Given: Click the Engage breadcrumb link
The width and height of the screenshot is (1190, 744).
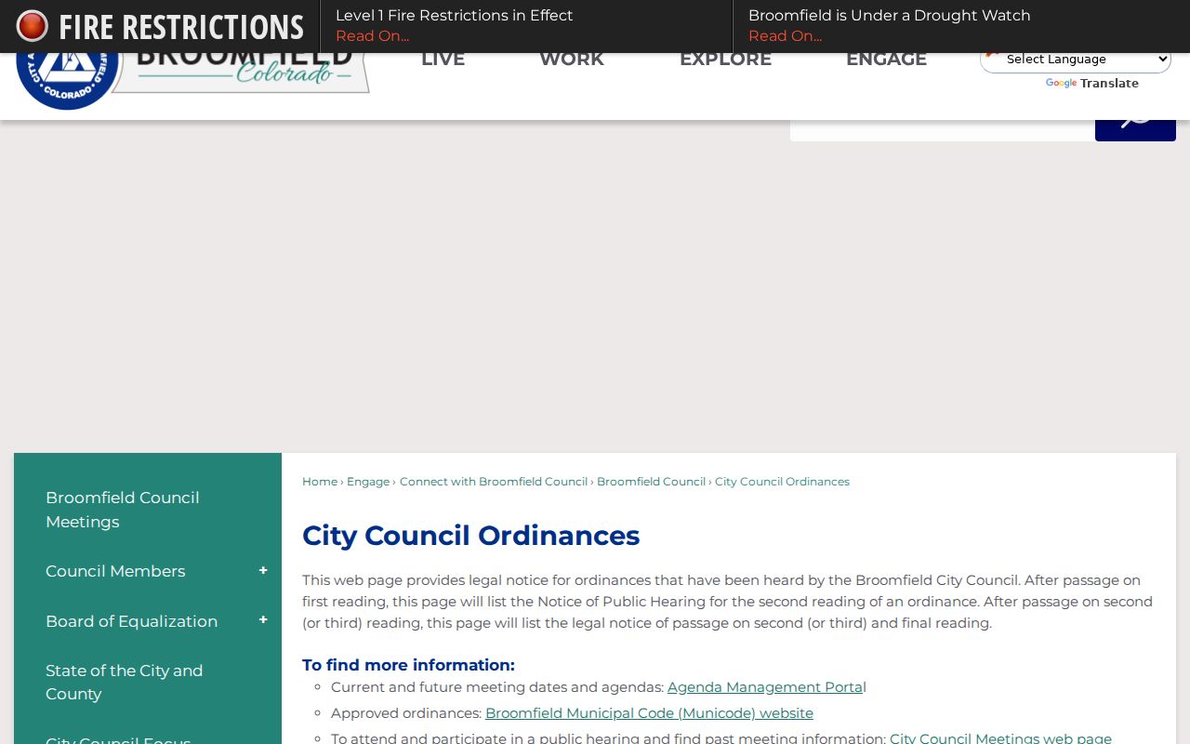Looking at the screenshot, I should [368, 482].
